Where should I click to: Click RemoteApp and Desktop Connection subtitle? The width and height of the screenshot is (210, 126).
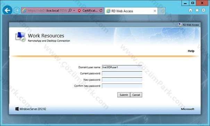point(49,41)
